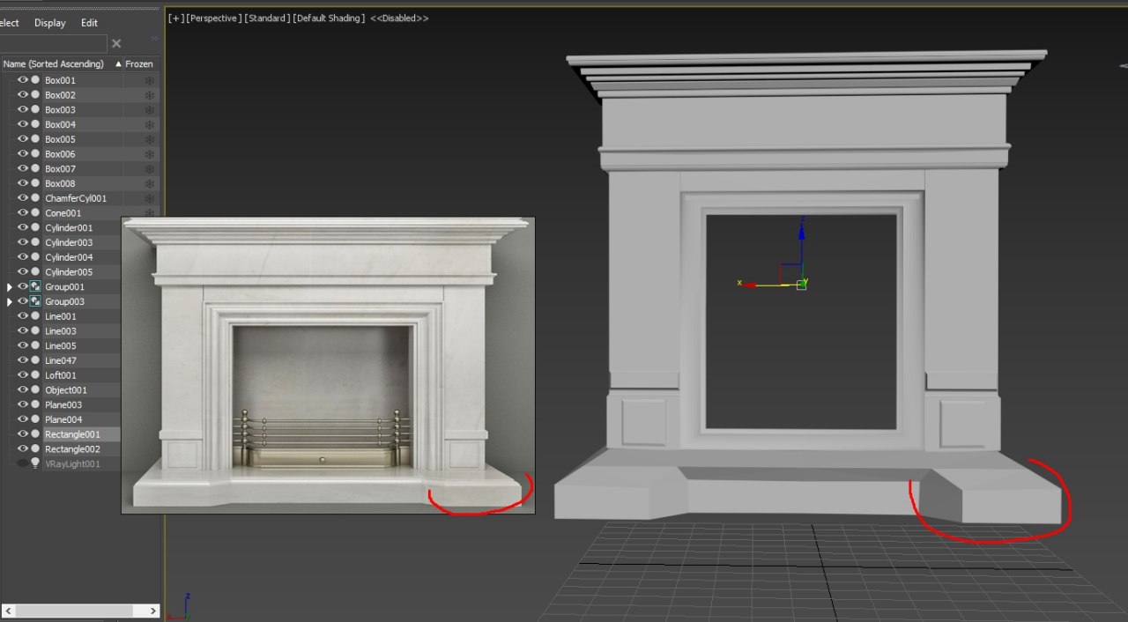Click the horizontal scrollbar right arrow
The image size is (1128, 622).
(154, 611)
